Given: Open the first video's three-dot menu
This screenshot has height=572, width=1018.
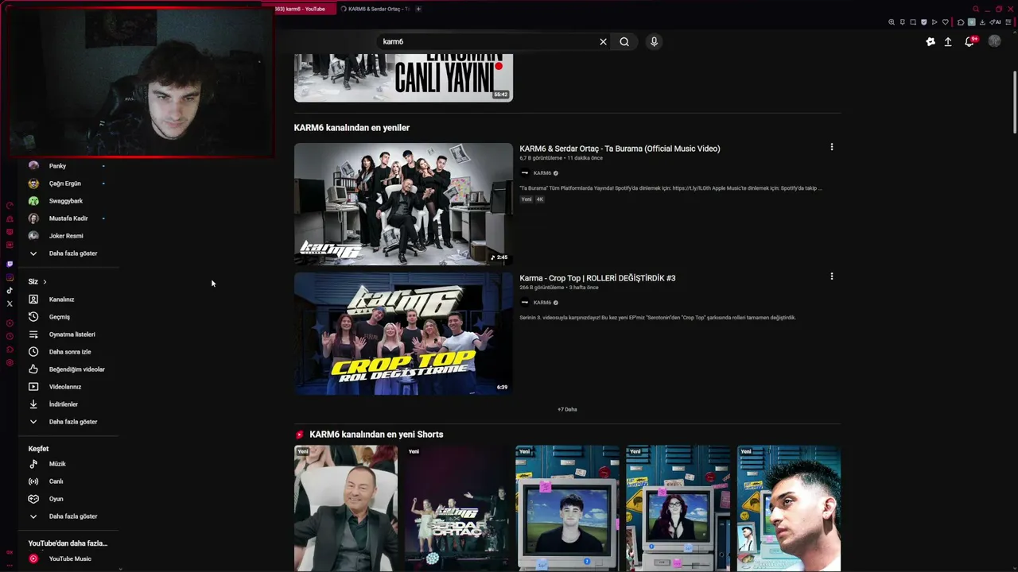Looking at the screenshot, I should 832,147.
